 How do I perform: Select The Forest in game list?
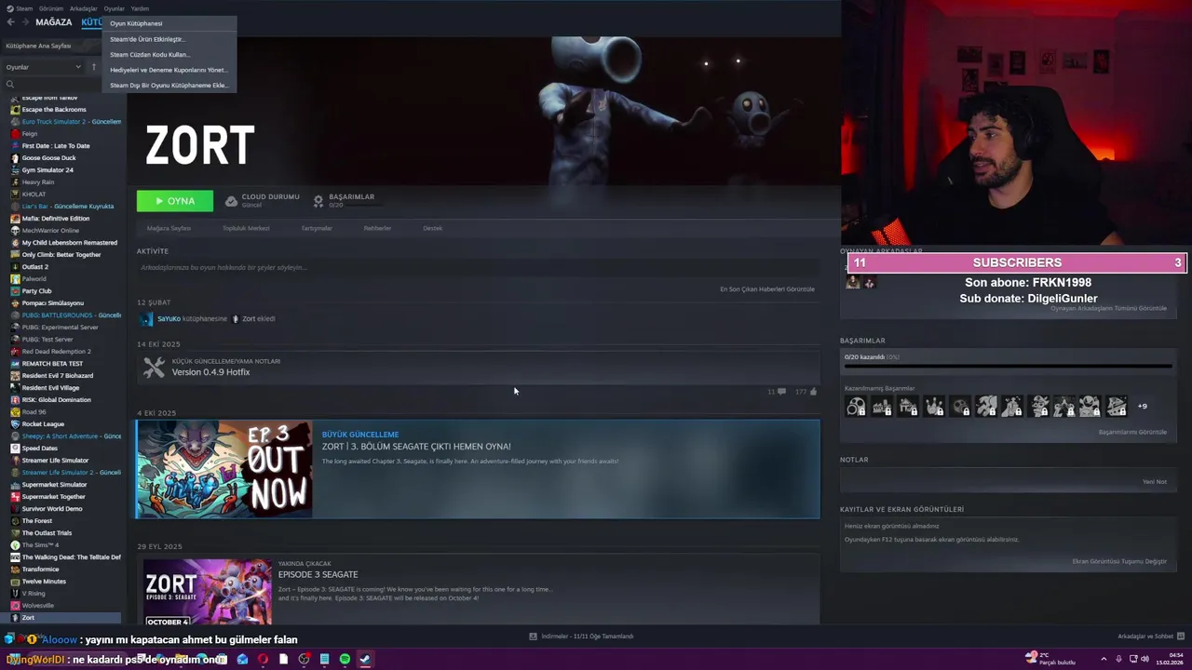pyautogui.click(x=37, y=521)
